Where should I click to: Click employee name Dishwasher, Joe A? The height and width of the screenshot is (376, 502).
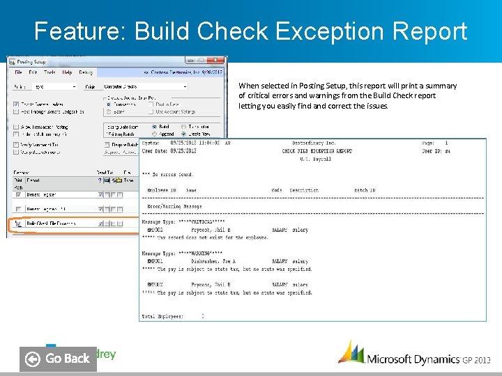[x=213, y=261]
